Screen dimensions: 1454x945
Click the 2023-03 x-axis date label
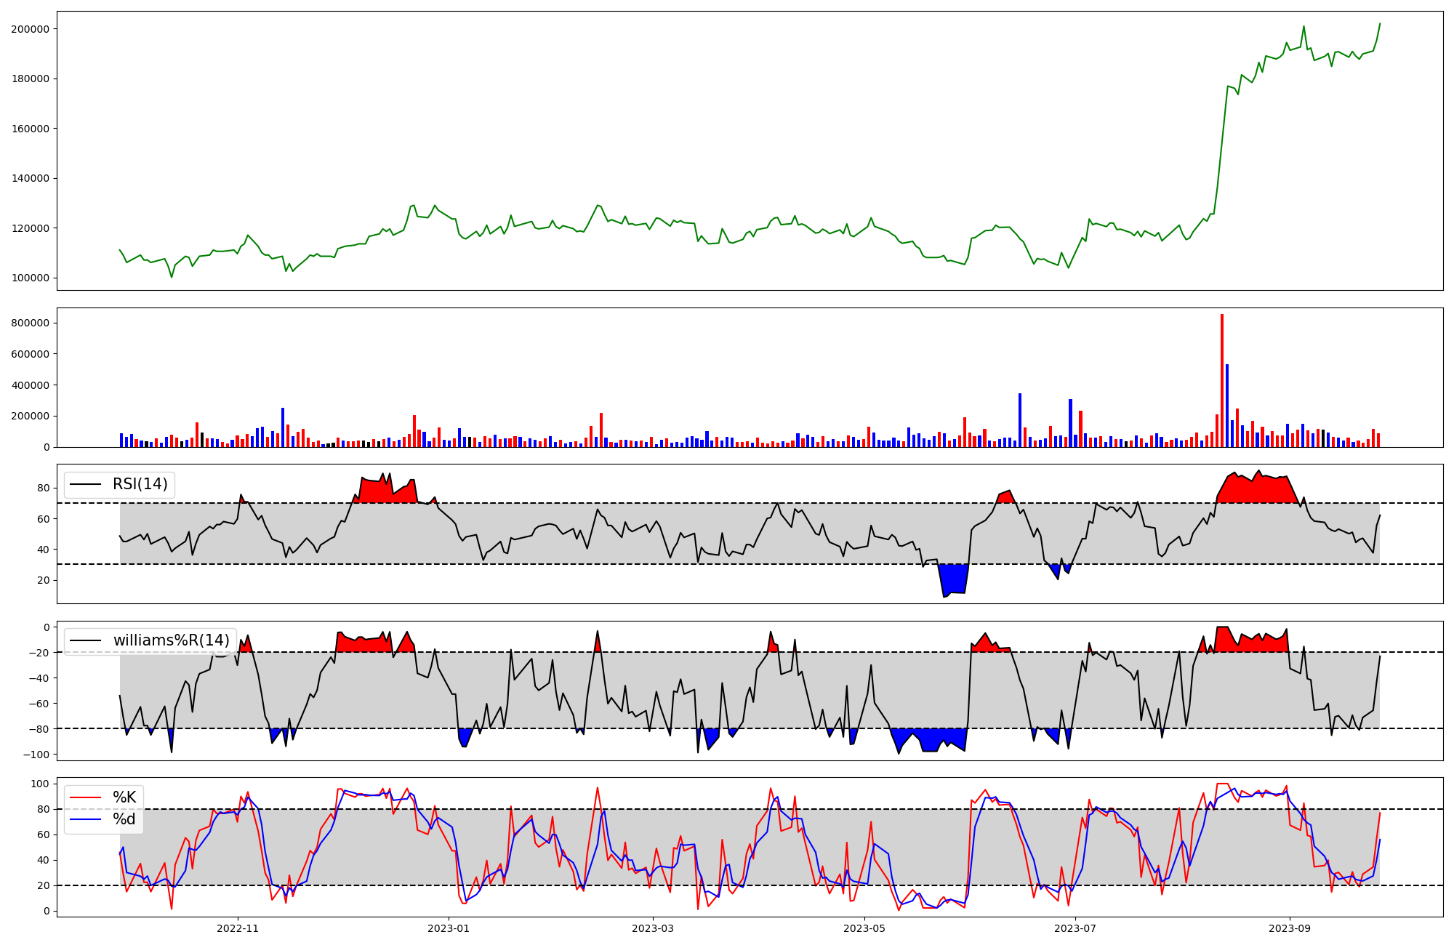pyautogui.click(x=653, y=928)
